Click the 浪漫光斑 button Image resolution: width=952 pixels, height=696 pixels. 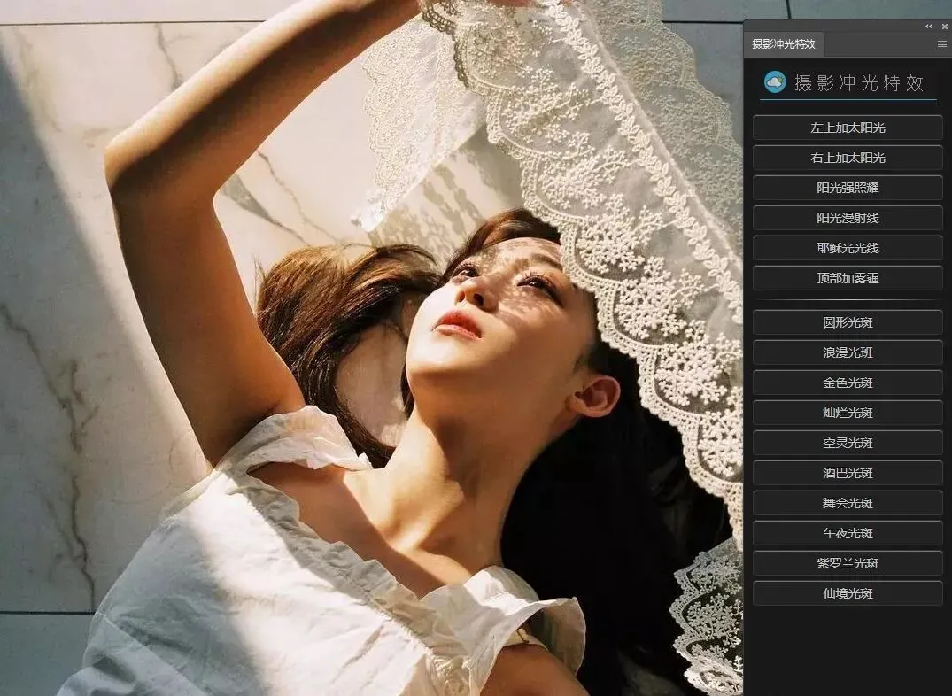point(848,352)
